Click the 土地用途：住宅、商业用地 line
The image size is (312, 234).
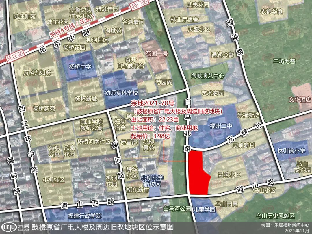click(164, 128)
